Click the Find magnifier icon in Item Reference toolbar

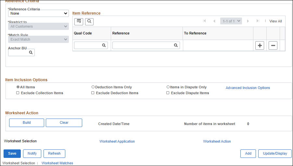89,22
